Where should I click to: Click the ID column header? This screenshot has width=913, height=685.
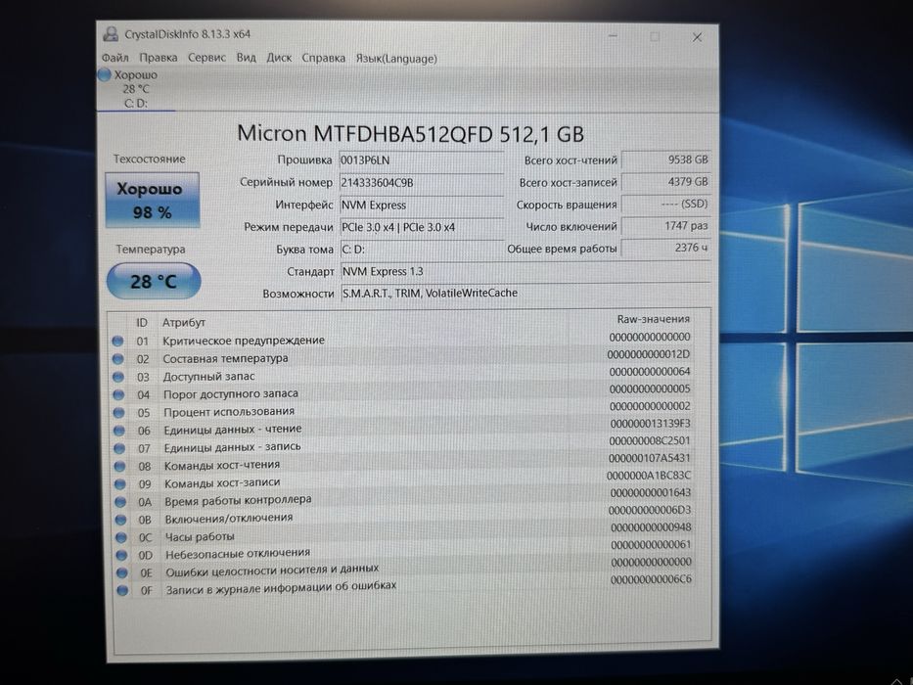pos(142,322)
